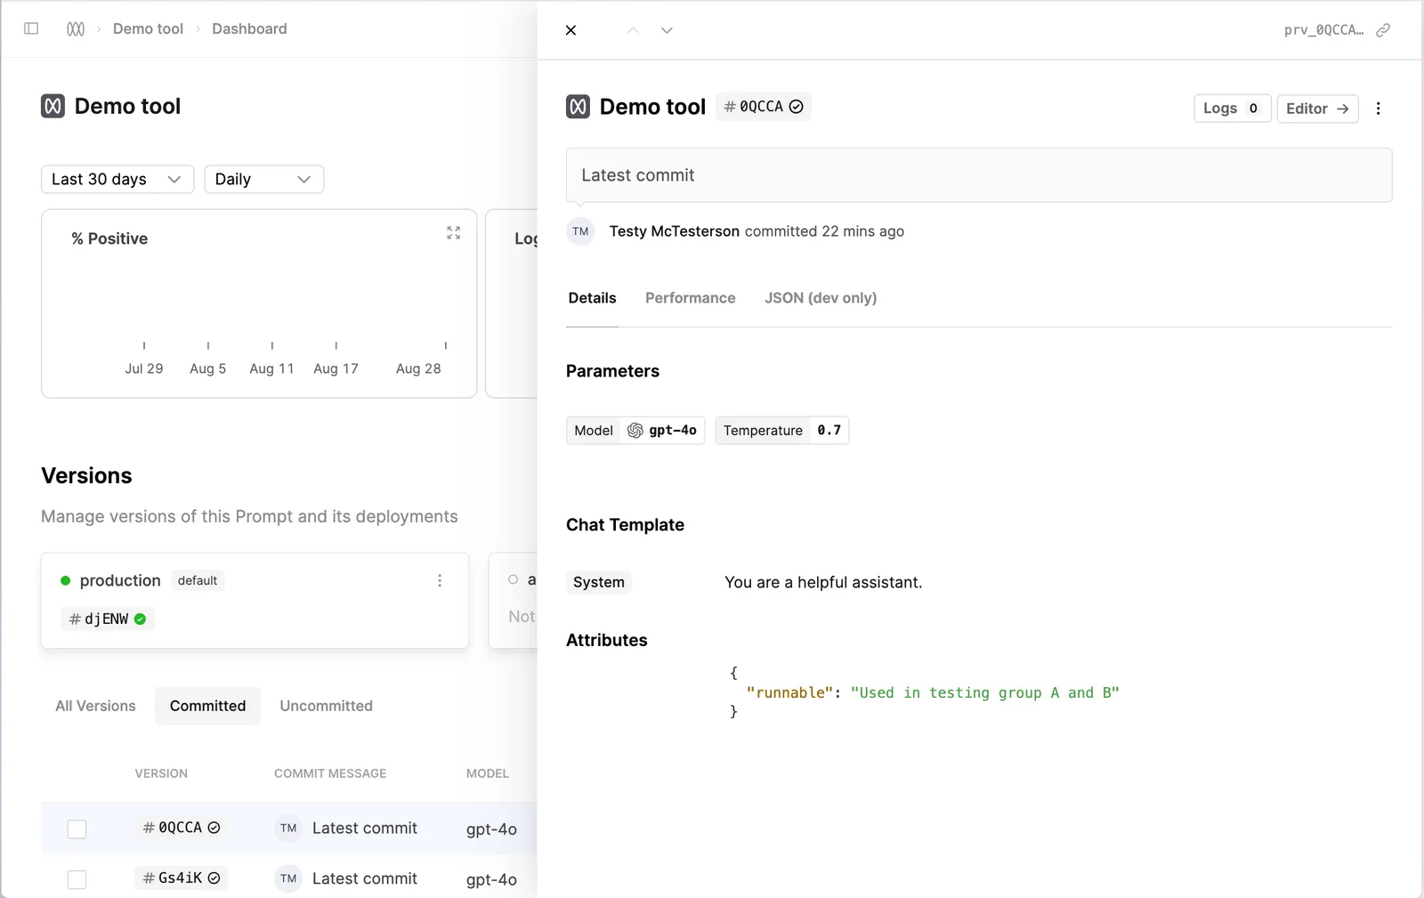1424x898 pixels.
Task: Click Dashboard in breadcrumb
Action: [x=249, y=28]
